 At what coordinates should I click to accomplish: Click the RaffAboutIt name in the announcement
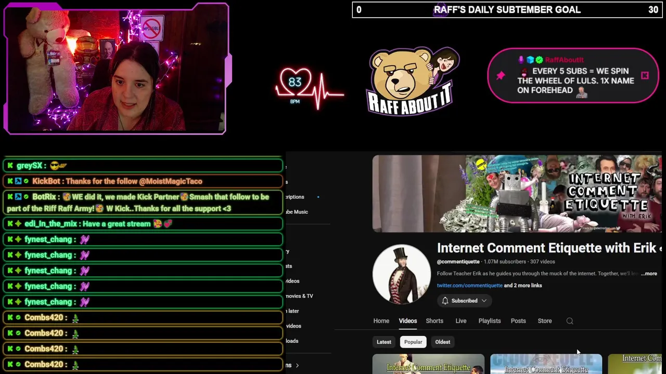click(x=565, y=60)
